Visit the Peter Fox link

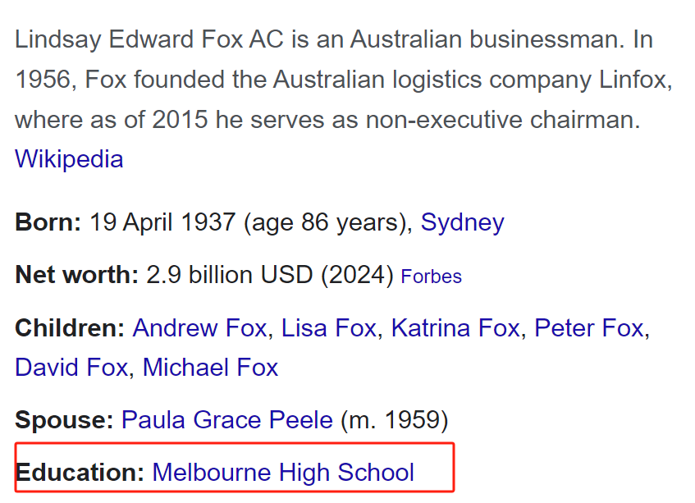coord(588,329)
